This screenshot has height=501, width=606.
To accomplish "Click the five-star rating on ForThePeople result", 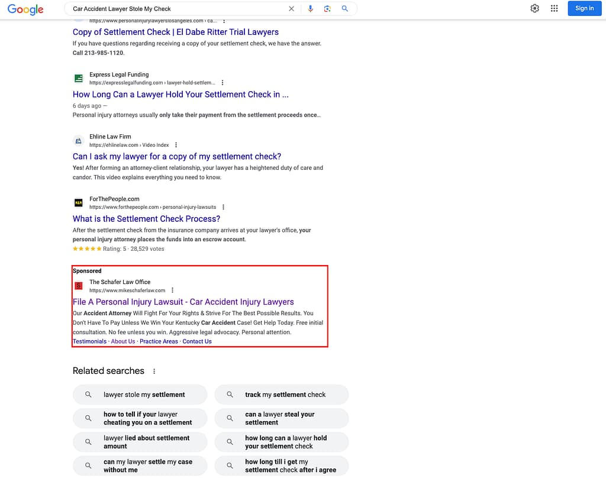I will (x=87, y=249).
